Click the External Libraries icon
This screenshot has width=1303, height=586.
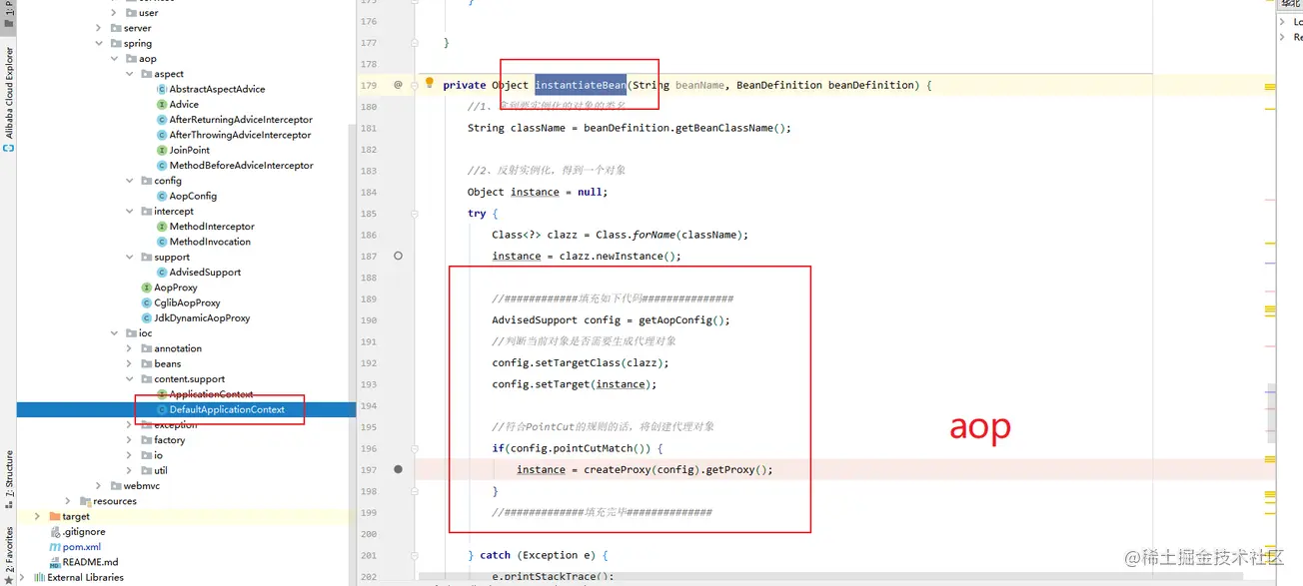39,577
